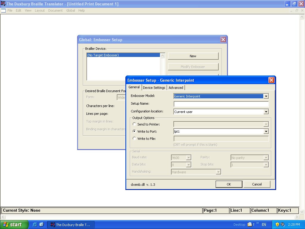Open the Baud rate dropdown
This screenshot has width=305, height=229.
pos(189,157)
